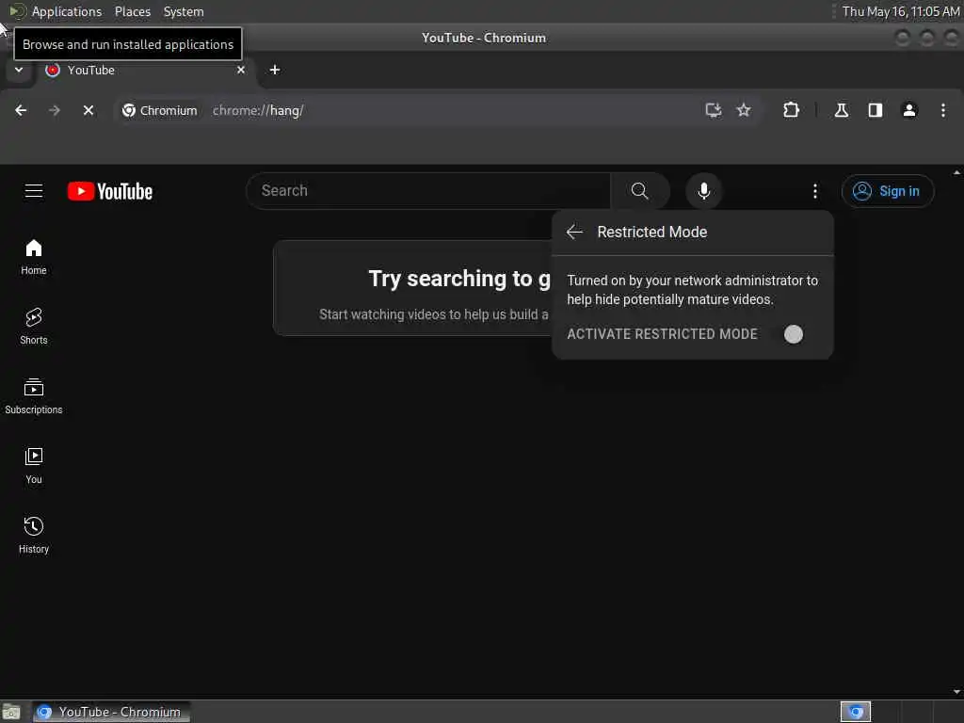Open Chrome Labs flask icon
Image resolution: width=964 pixels, height=723 pixels.
pos(841,110)
